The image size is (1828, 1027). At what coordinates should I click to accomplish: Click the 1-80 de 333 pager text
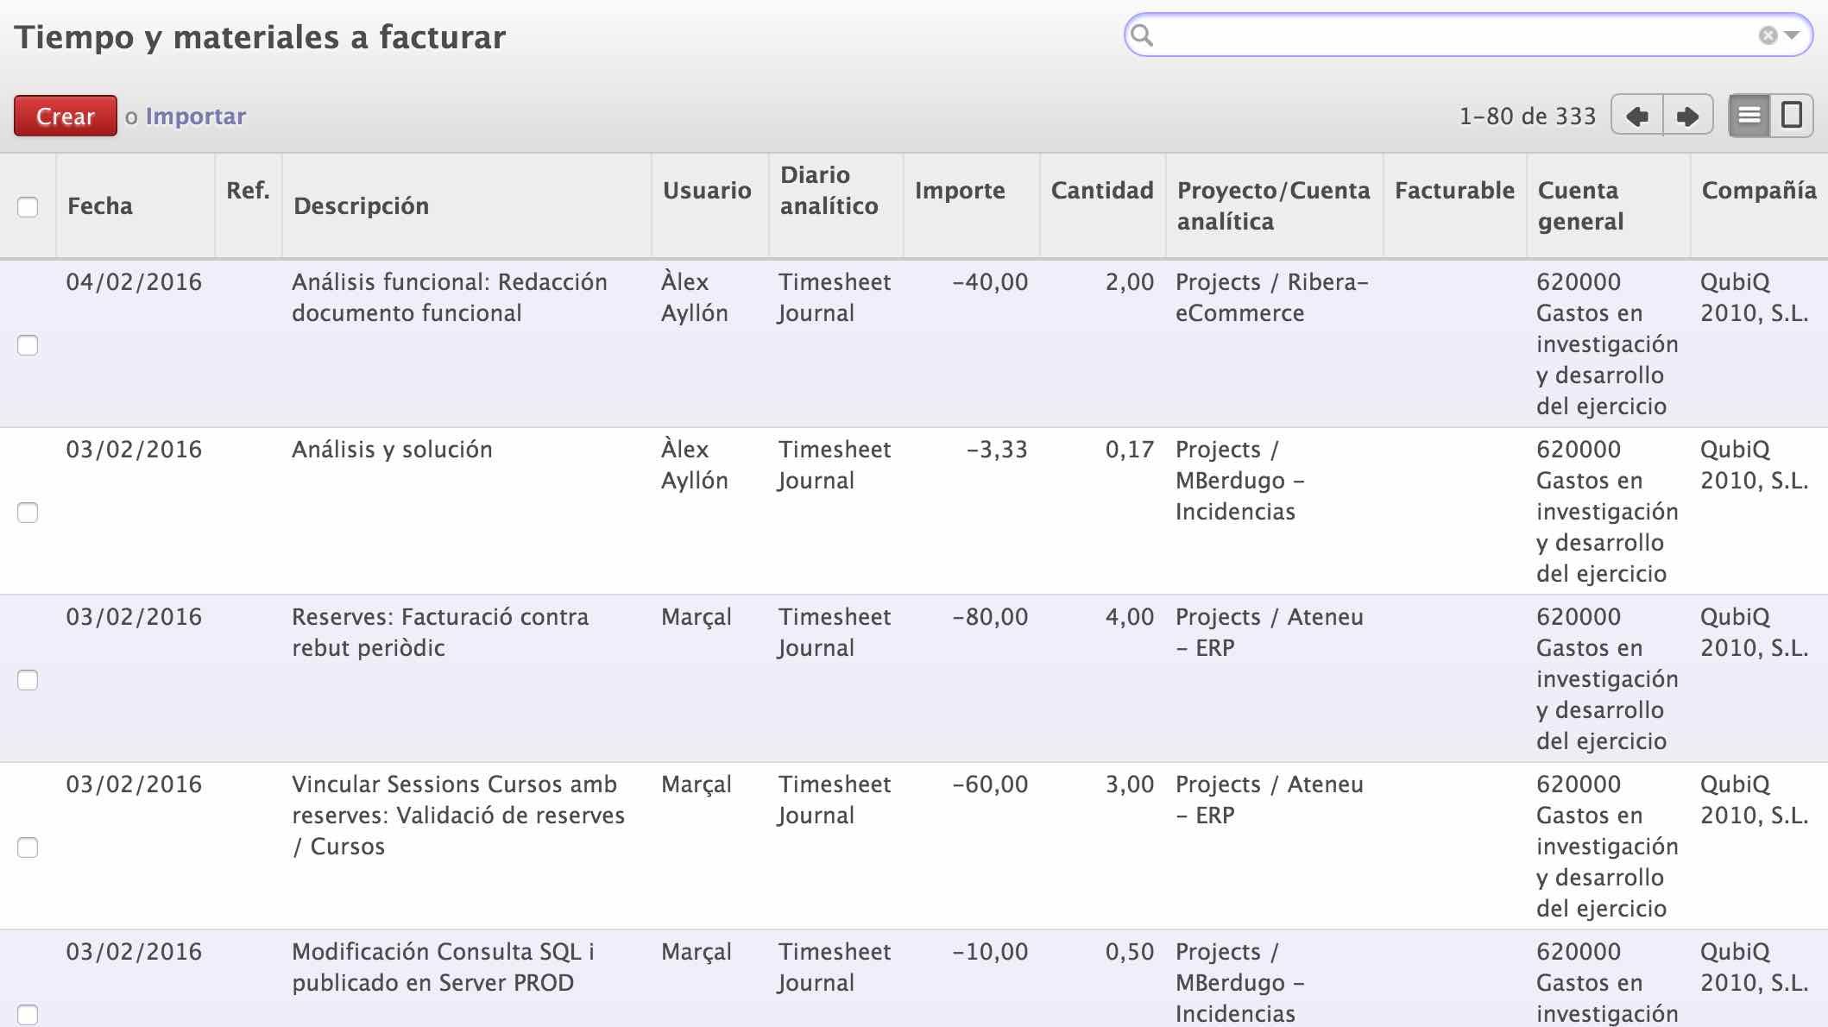(1527, 117)
